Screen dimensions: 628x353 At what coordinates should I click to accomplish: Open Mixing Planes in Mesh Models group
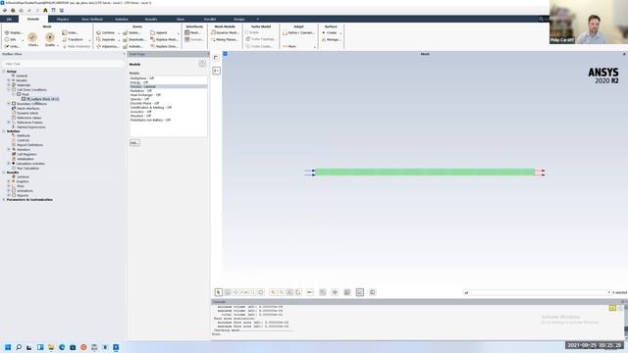point(225,39)
